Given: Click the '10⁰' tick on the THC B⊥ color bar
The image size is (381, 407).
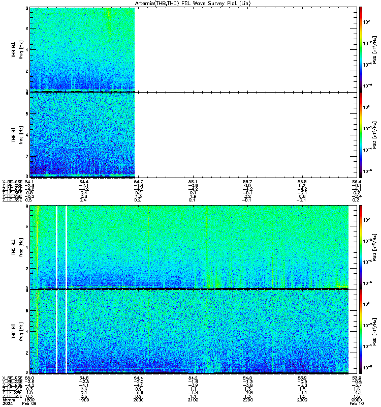Looking at the screenshot, I should point(366,220).
